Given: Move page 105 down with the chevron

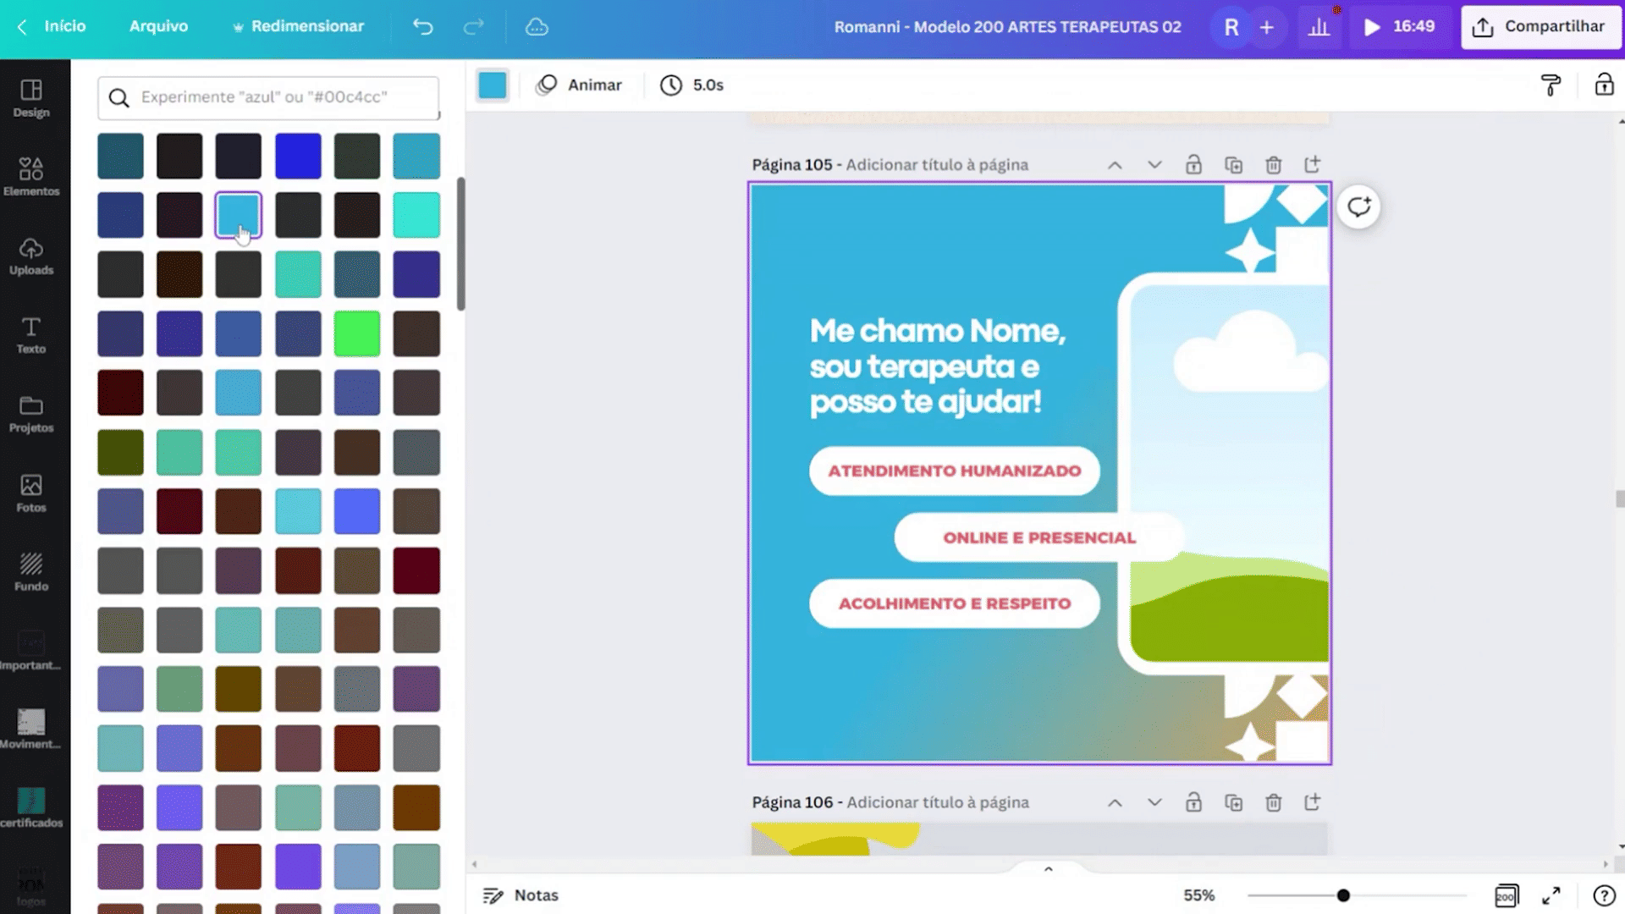Looking at the screenshot, I should coord(1154,165).
